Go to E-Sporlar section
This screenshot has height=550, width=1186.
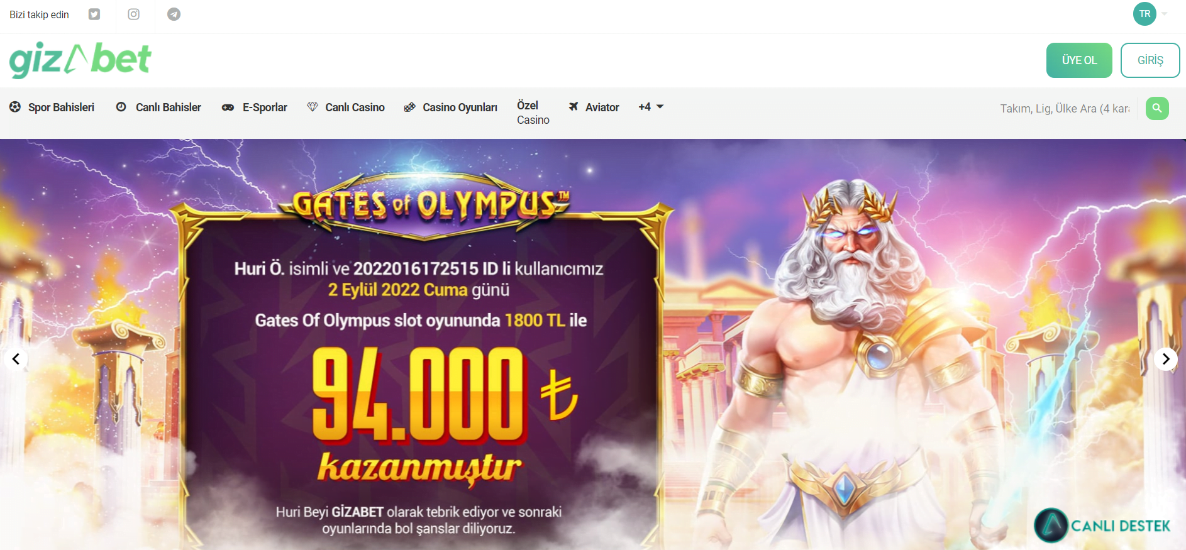tap(254, 107)
